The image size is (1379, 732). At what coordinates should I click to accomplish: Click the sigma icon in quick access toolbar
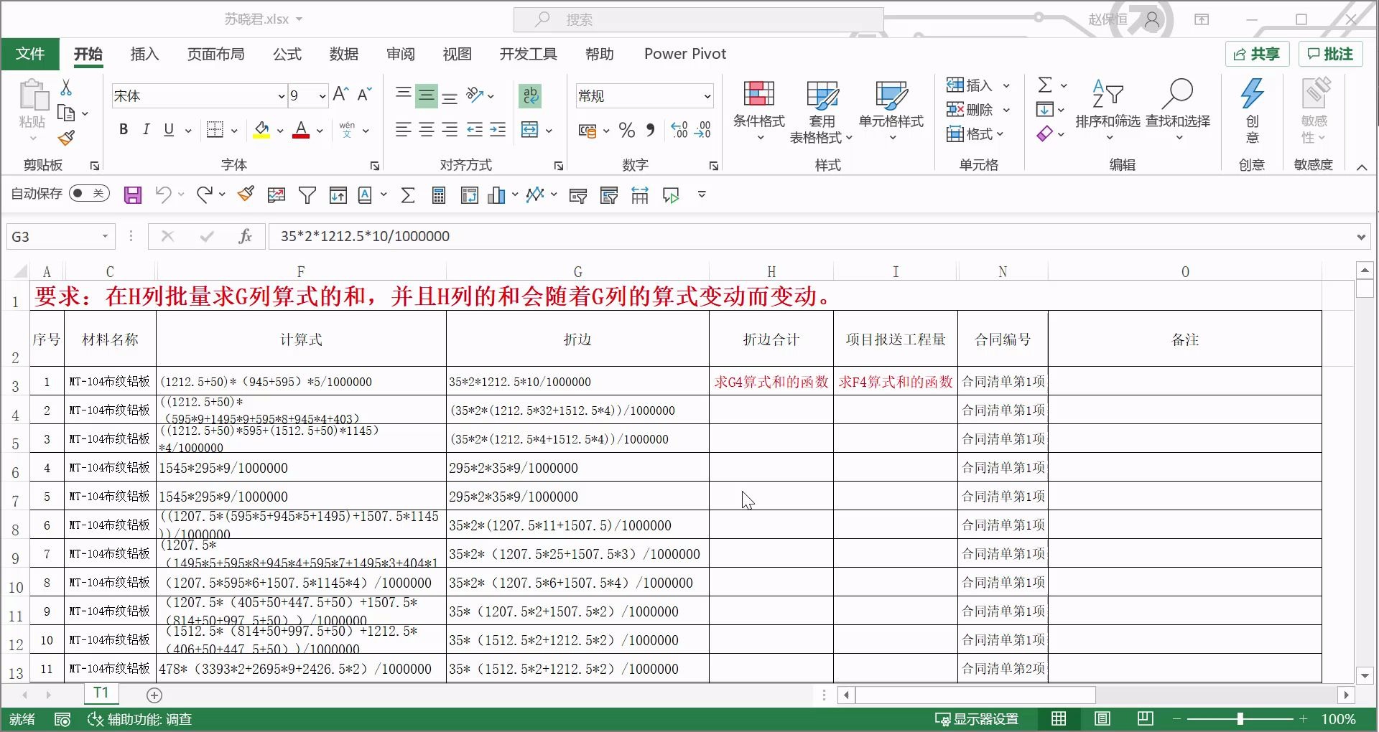[x=408, y=195]
